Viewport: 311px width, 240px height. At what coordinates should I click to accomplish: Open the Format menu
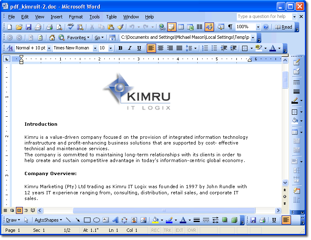[x=76, y=17]
